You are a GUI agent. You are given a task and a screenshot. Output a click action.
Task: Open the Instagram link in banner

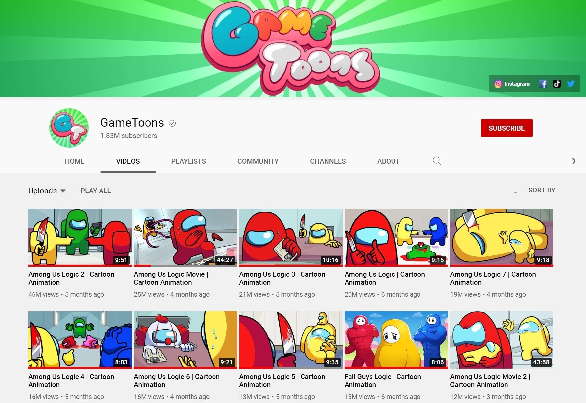coord(512,84)
